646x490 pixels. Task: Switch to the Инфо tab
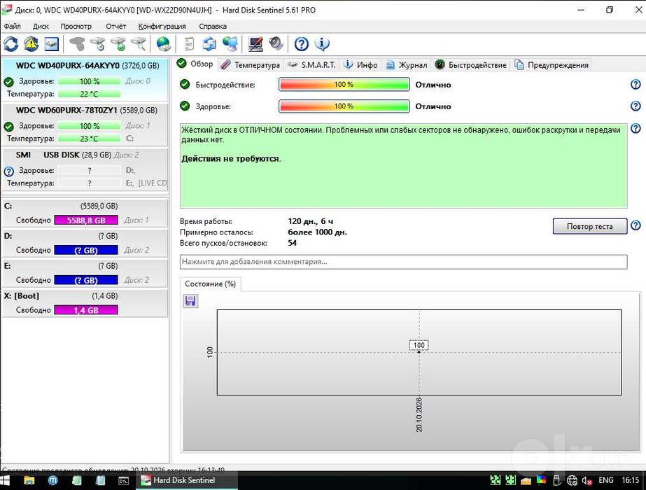360,64
